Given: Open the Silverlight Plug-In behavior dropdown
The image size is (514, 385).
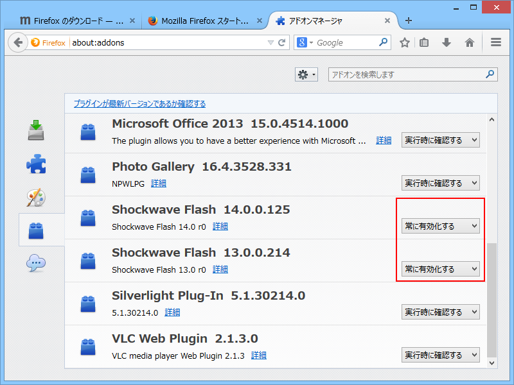Looking at the screenshot, I should 440,312.
